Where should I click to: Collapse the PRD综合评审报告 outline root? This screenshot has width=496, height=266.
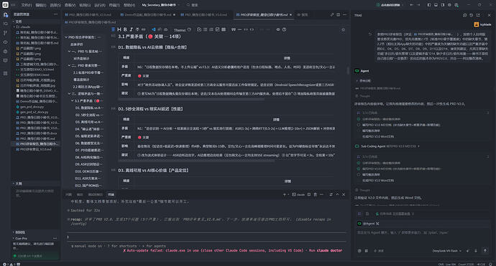click(66, 37)
